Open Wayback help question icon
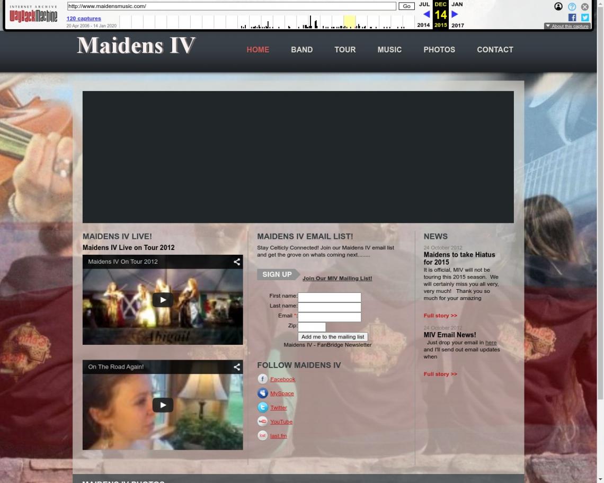Viewport: 604px width, 483px height. tap(572, 6)
